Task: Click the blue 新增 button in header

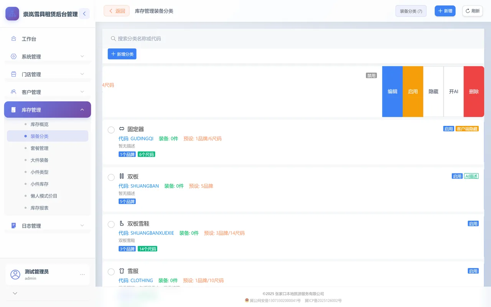Action: click(x=445, y=11)
